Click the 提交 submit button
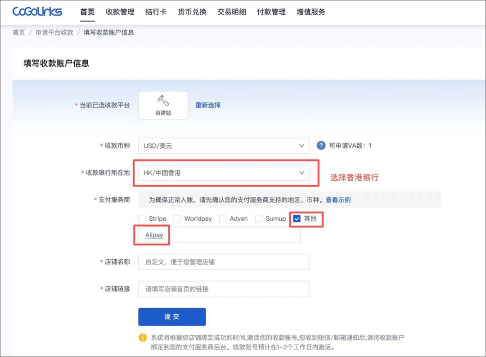 point(172,317)
